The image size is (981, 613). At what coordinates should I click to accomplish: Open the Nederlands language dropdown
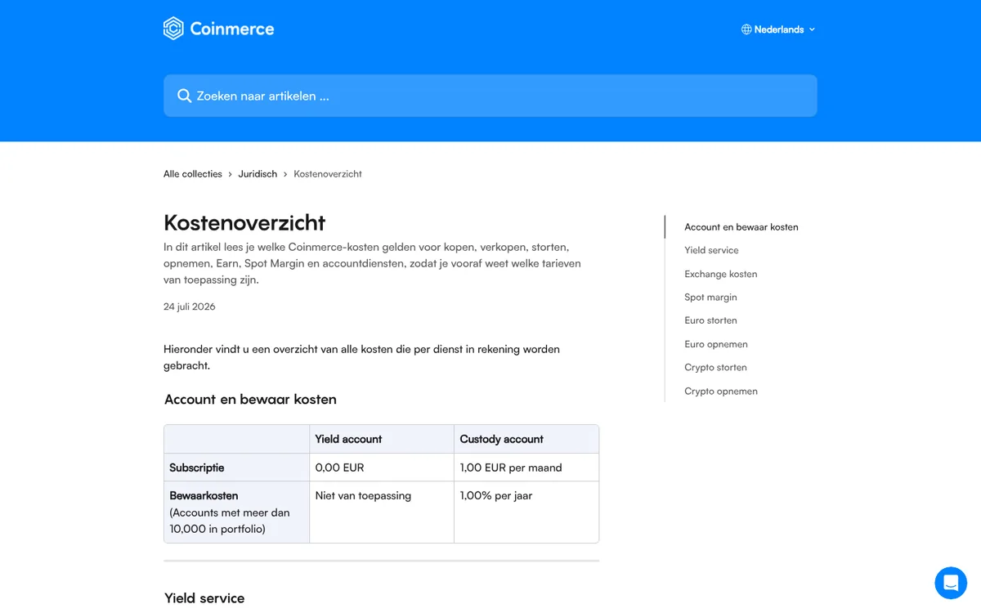(x=778, y=29)
